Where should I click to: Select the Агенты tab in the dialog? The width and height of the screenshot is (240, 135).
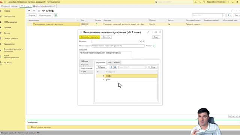(x=117, y=63)
